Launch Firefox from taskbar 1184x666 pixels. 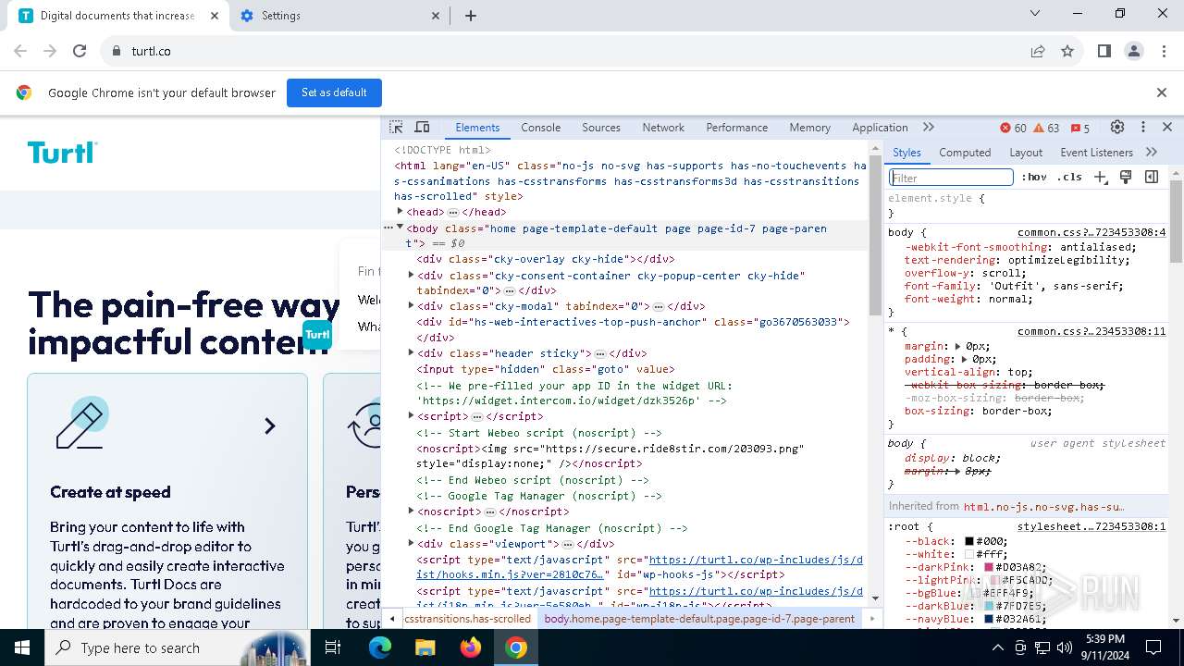(471, 647)
